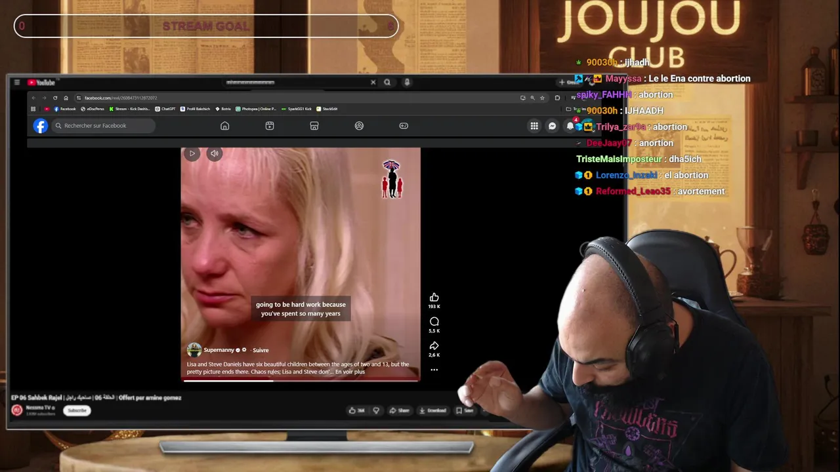Open the apps grid in bookmarks bar

pyautogui.click(x=33, y=109)
